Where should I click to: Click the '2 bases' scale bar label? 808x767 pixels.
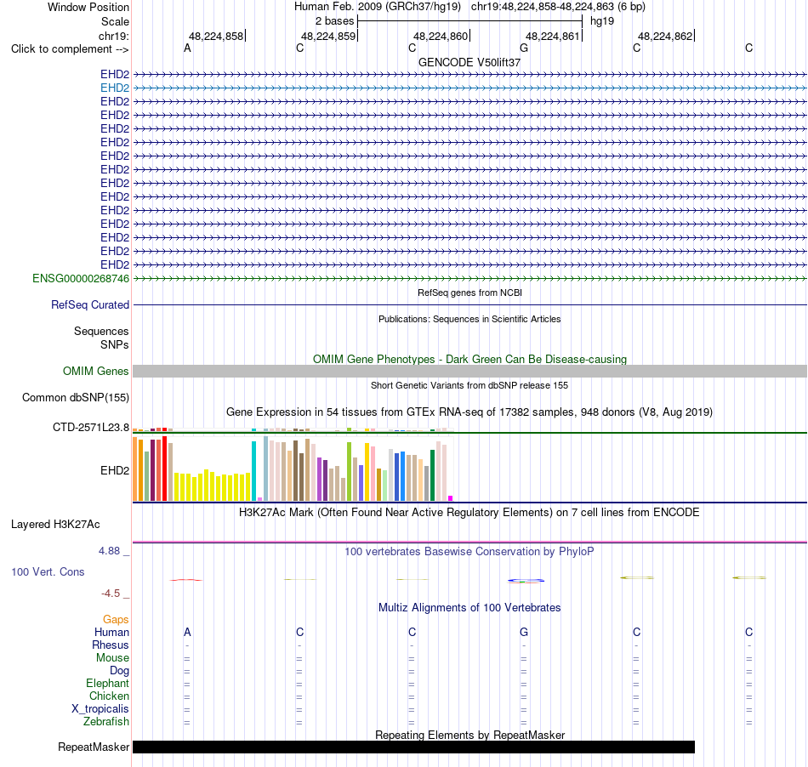click(335, 21)
